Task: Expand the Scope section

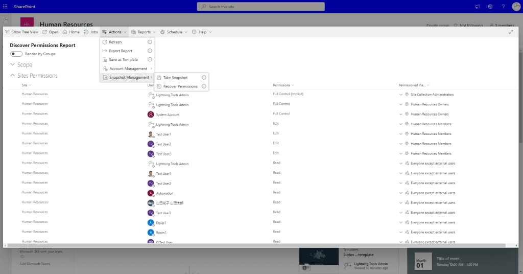Action: click(x=13, y=65)
